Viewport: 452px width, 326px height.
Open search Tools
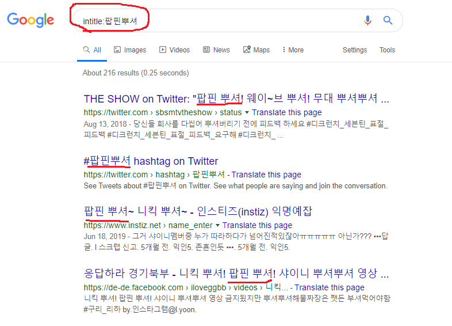(387, 50)
